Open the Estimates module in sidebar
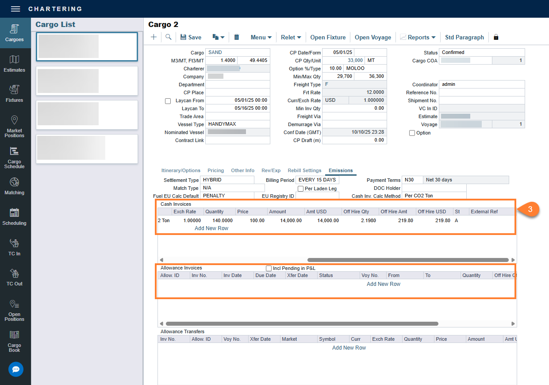This screenshot has width=549, height=385. (x=15, y=64)
